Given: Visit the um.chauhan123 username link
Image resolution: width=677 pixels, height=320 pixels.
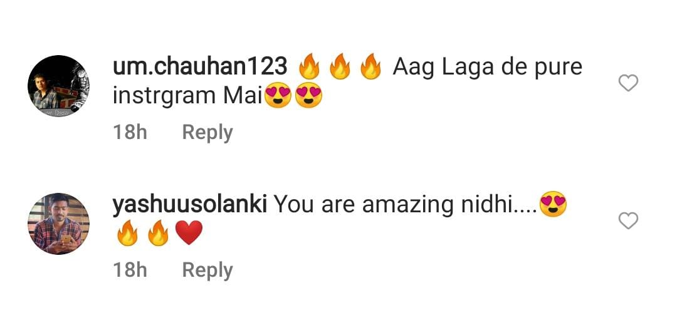Looking at the screenshot, I should pyautogui.click(x=200, y=67).
